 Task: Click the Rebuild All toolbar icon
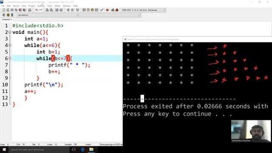[x=96, y=10]
